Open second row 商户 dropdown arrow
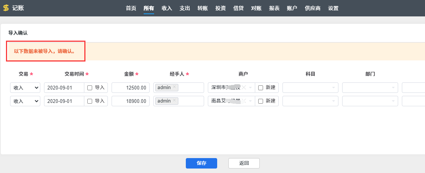Image resolution: width=425 pixels, height=173 pixels. pos(251,101)
